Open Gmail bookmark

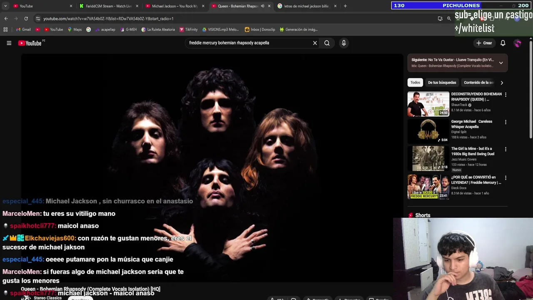point(23,30)
